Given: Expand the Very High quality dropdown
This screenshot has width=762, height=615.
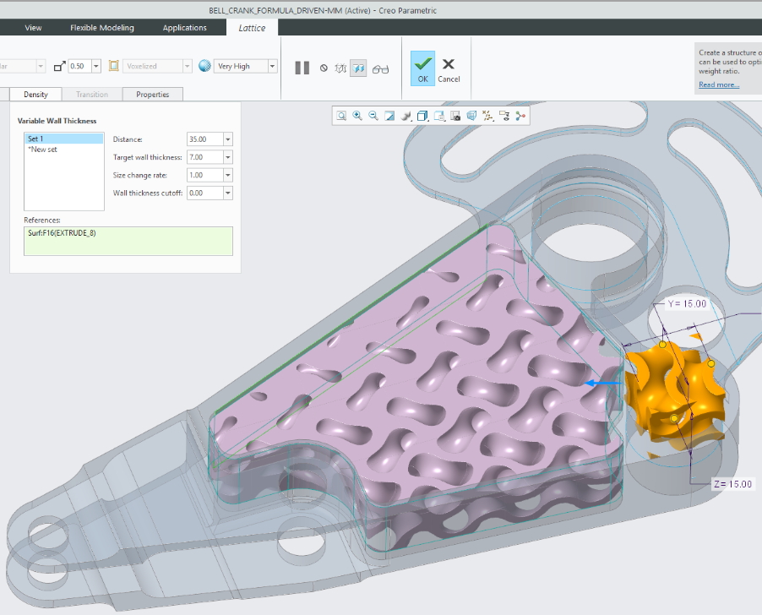Looking at the screenshot, I should (272, 66).
